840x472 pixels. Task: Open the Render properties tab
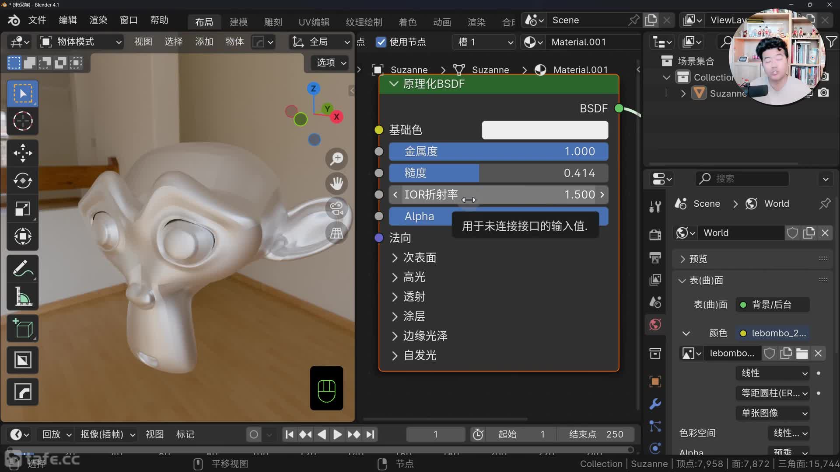click(655, 234)
